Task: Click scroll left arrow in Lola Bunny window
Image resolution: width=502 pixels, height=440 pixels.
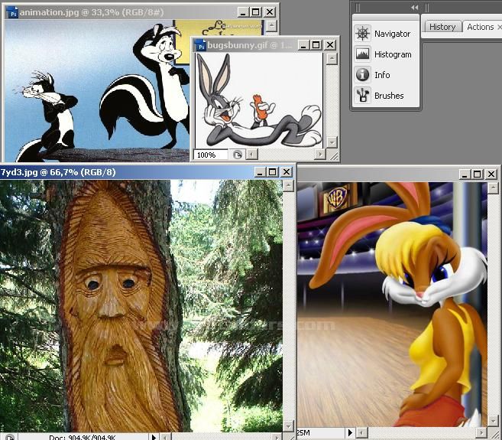Action: pyautogui.click(x=361, y=433)
